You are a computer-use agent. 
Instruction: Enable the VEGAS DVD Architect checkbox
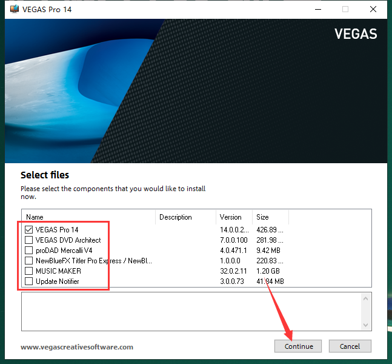point(28,240)
